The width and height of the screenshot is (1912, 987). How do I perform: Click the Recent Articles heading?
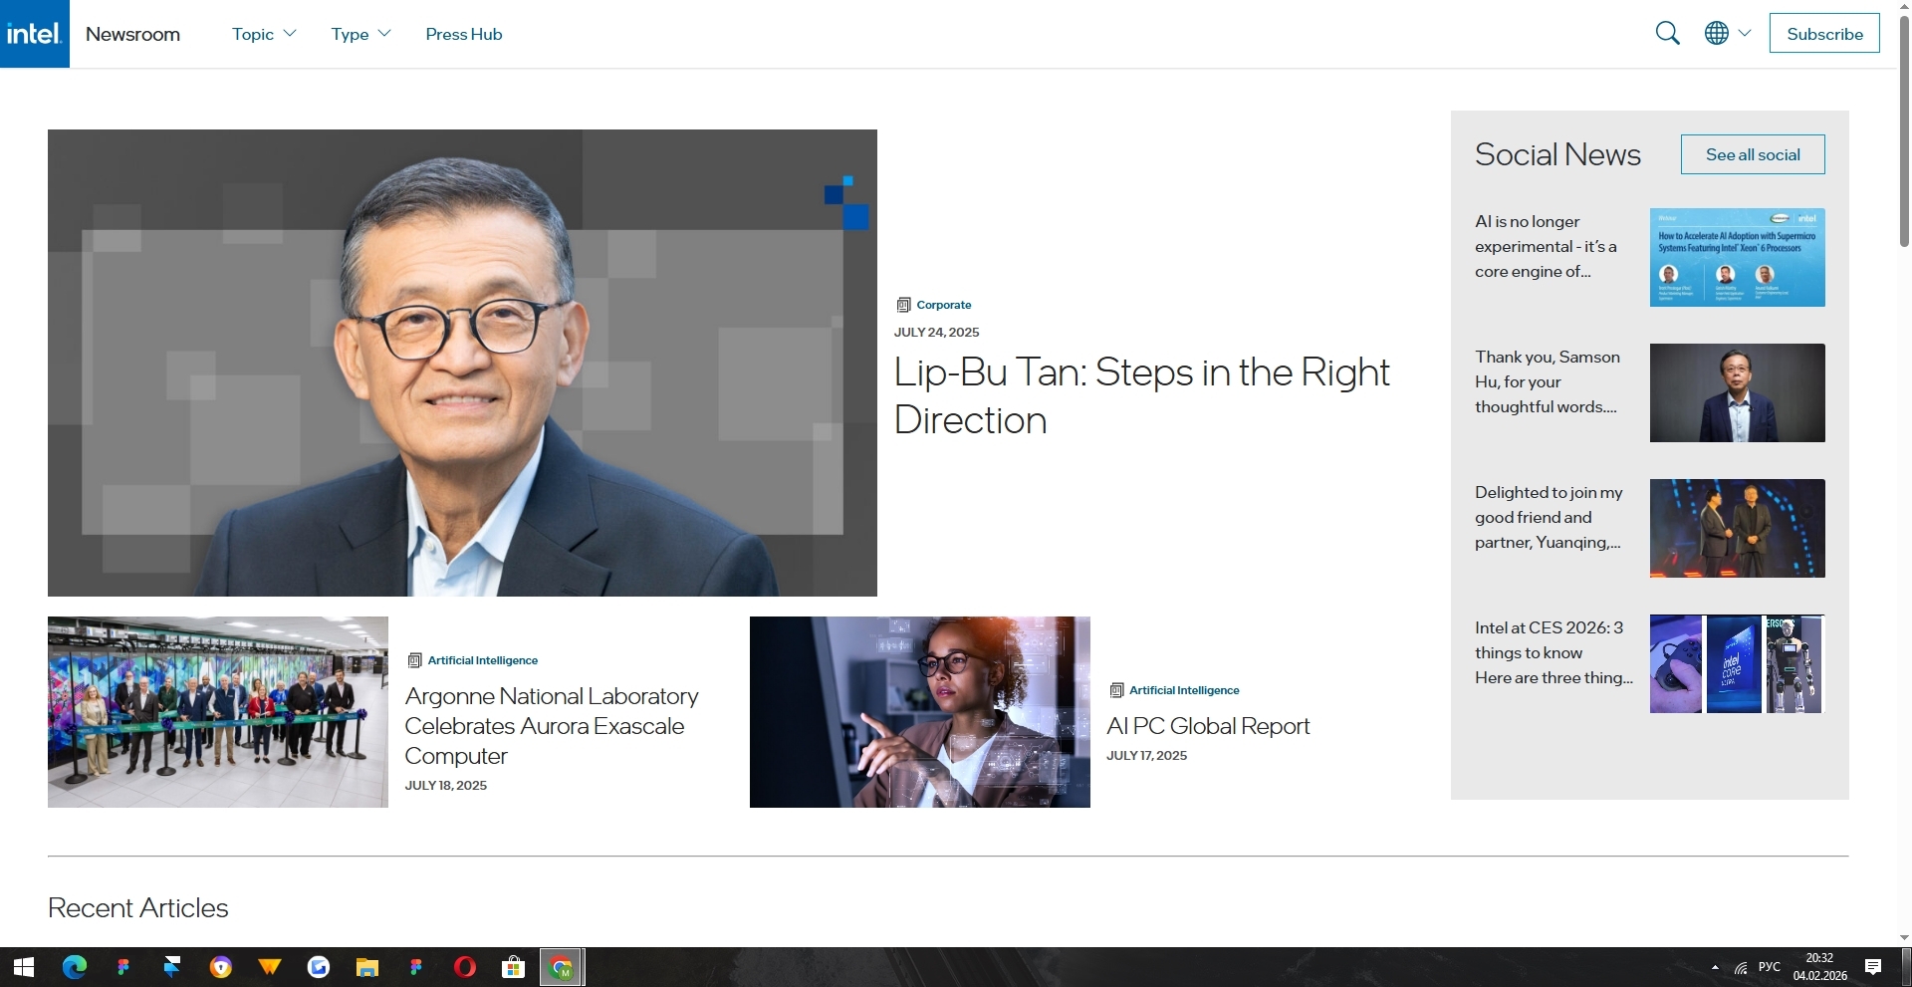click(138, 907)
